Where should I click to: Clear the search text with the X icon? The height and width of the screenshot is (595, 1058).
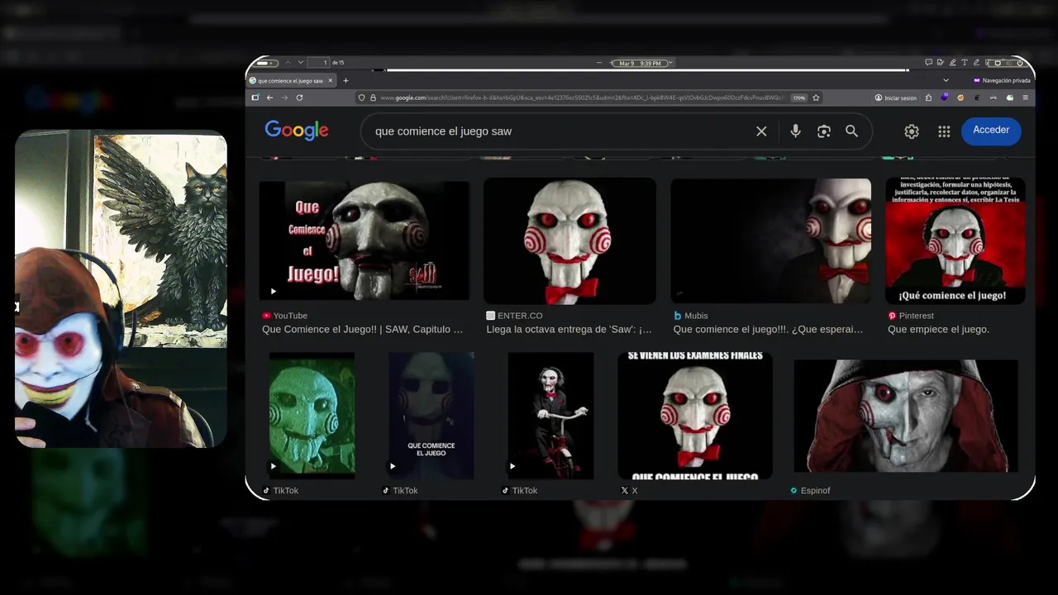click(761, 131)
